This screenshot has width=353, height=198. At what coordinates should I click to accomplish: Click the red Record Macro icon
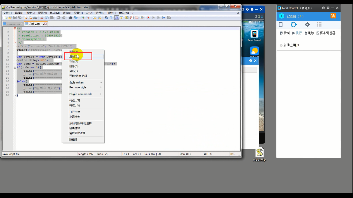click(x=149, y=18)
